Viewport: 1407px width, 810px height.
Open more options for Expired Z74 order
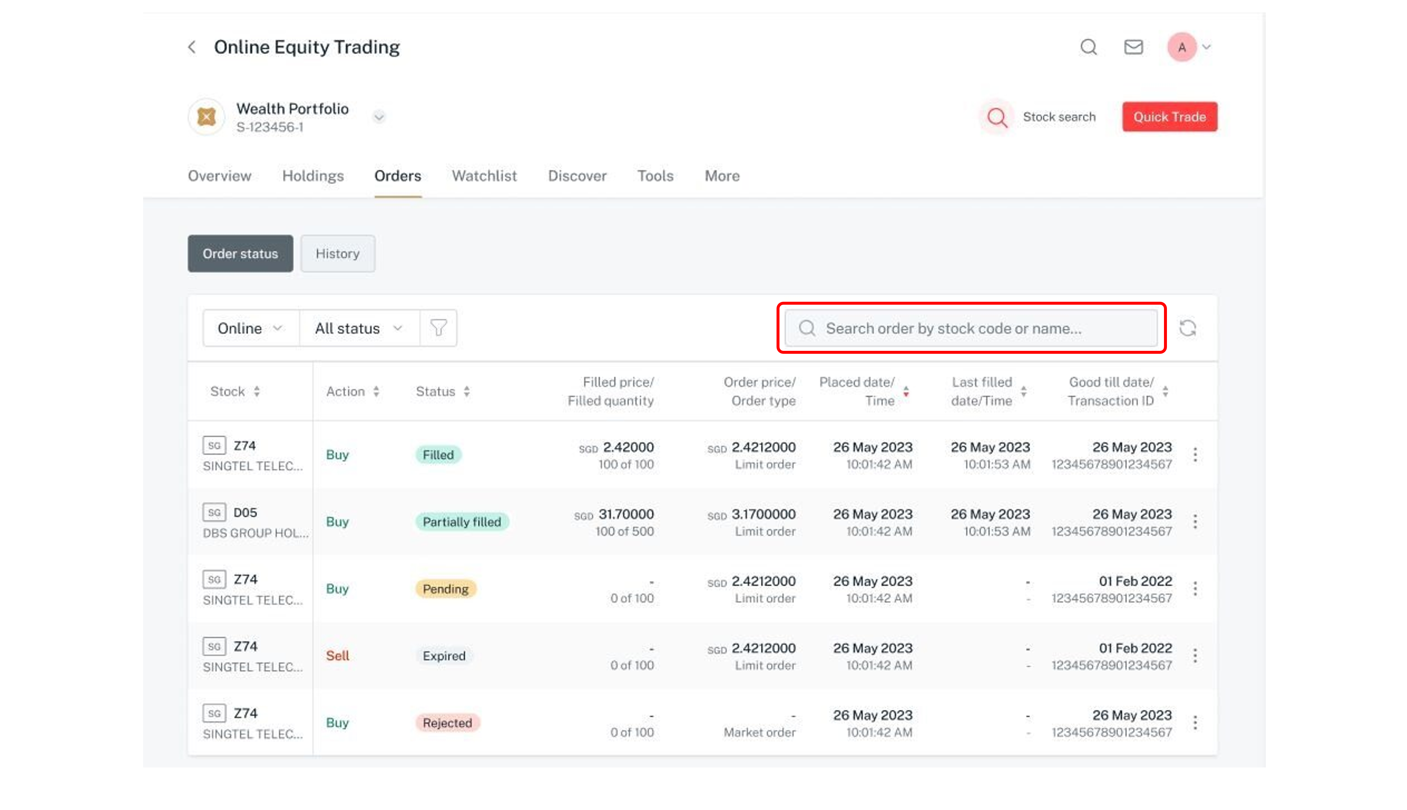[x=1195, y=656]
